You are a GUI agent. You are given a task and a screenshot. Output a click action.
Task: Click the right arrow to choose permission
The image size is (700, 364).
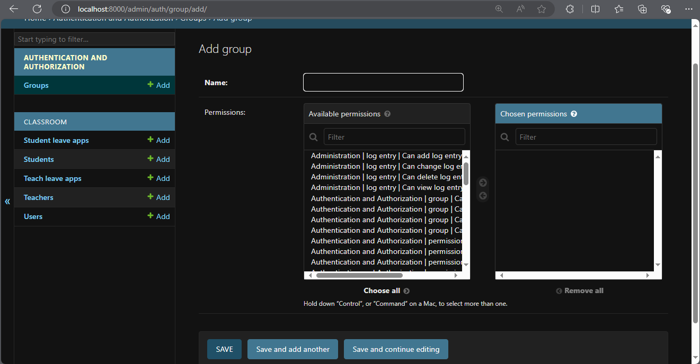tap(483, 183)
